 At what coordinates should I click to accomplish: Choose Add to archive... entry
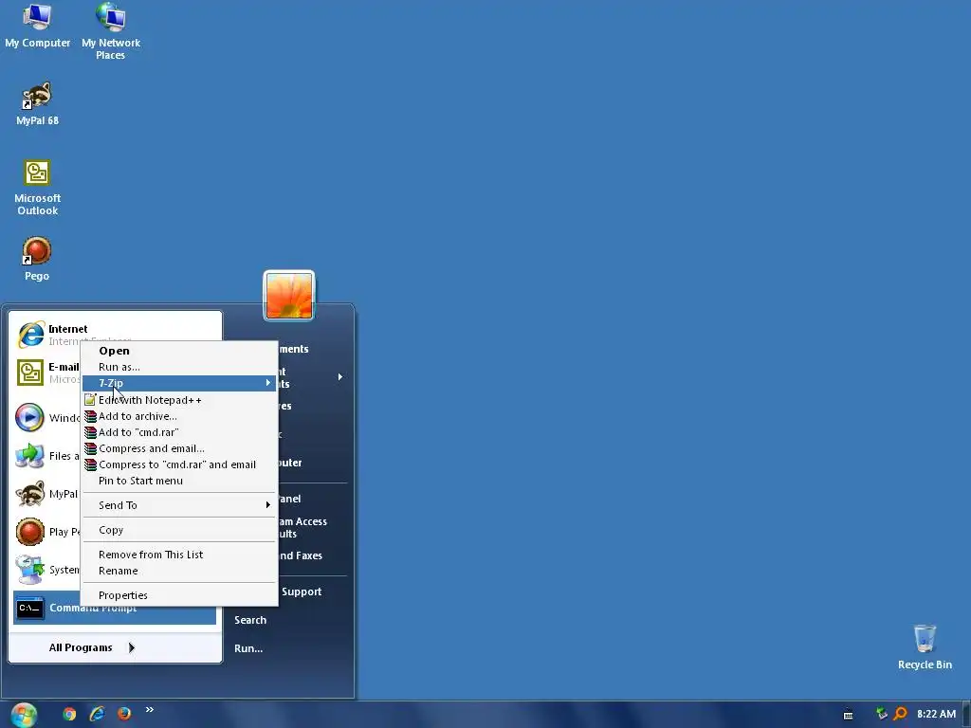(x=179, y=416)
